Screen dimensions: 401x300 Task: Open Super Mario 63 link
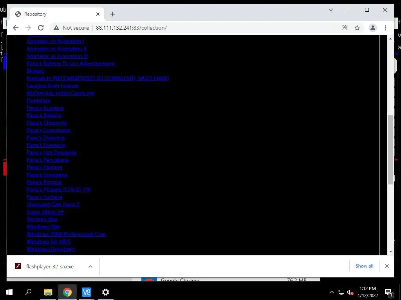click(x=45, y=212)
